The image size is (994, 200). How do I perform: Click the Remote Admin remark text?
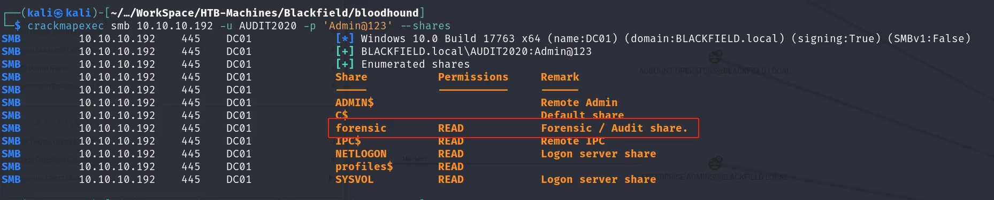[x=579, y=102]
